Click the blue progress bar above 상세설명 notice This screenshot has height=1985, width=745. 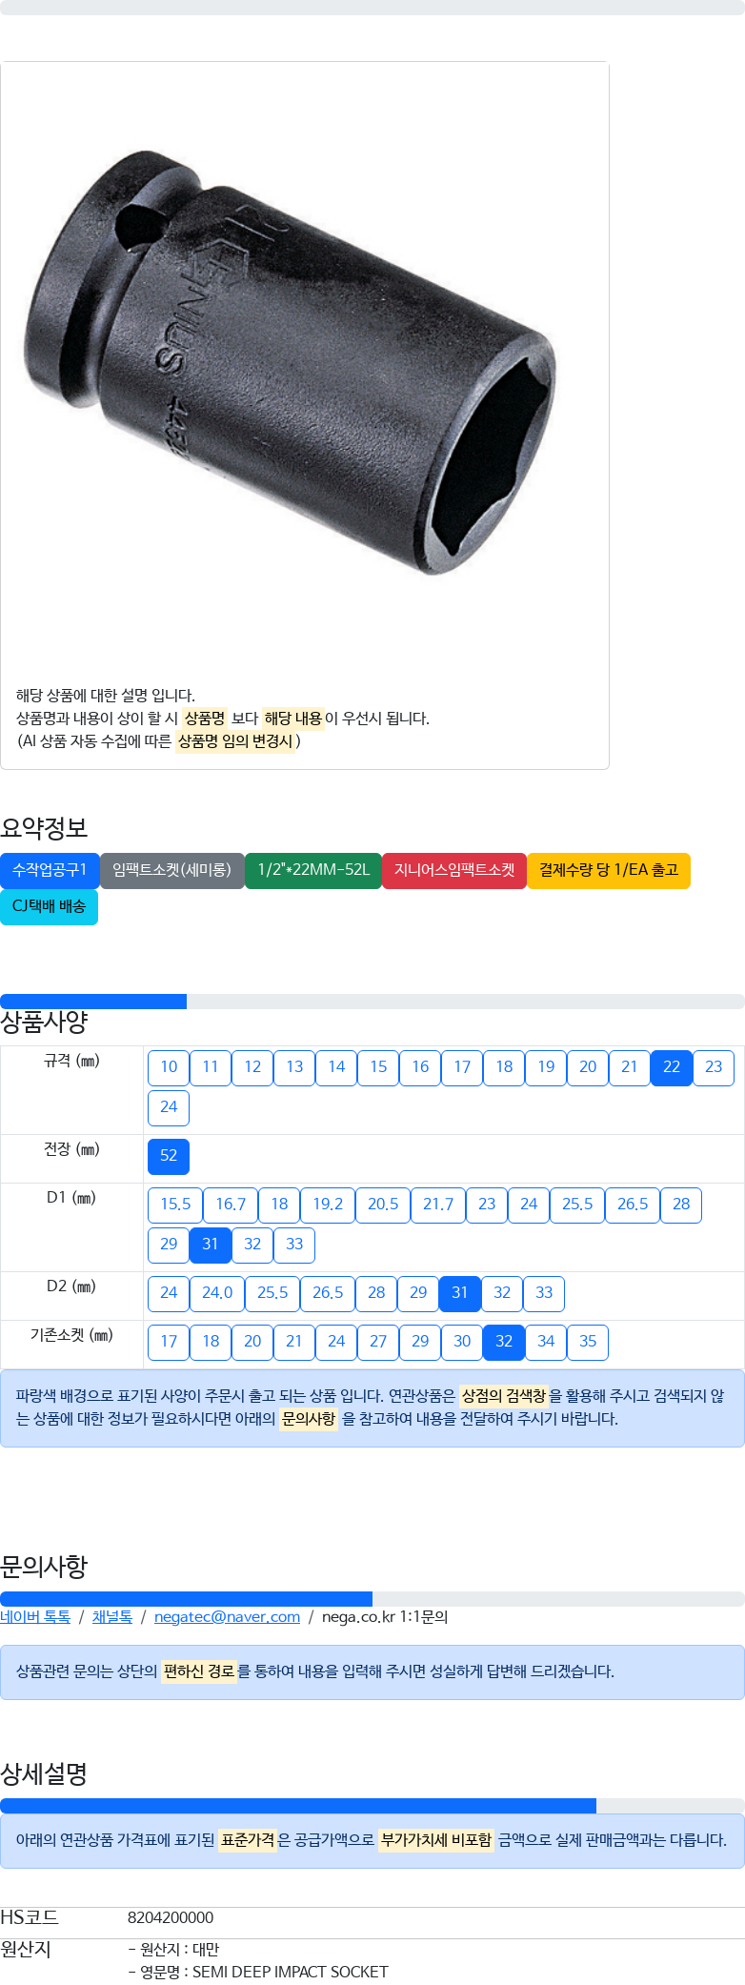298,1806
